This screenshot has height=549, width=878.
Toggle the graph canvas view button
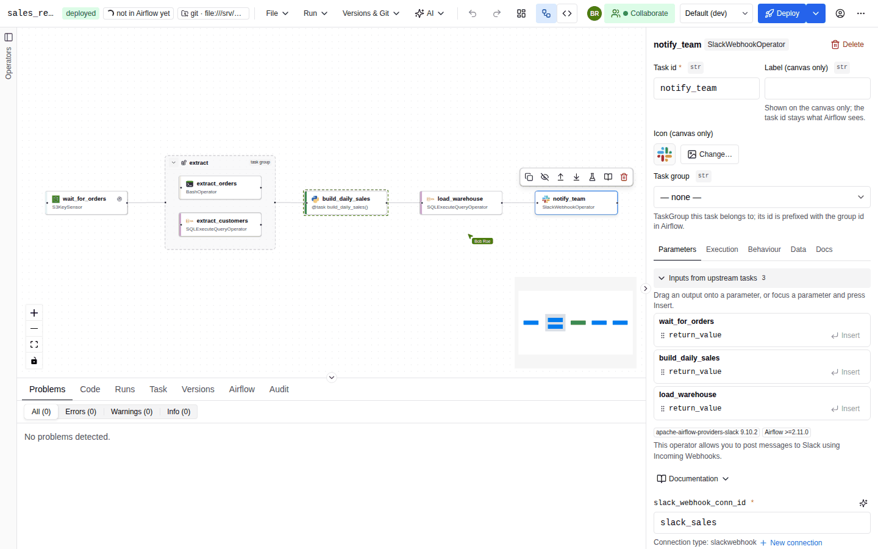[546, 13]
